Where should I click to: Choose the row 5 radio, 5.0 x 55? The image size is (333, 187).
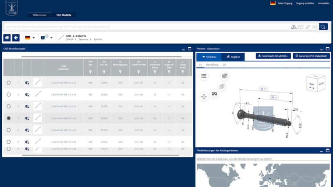9,130
